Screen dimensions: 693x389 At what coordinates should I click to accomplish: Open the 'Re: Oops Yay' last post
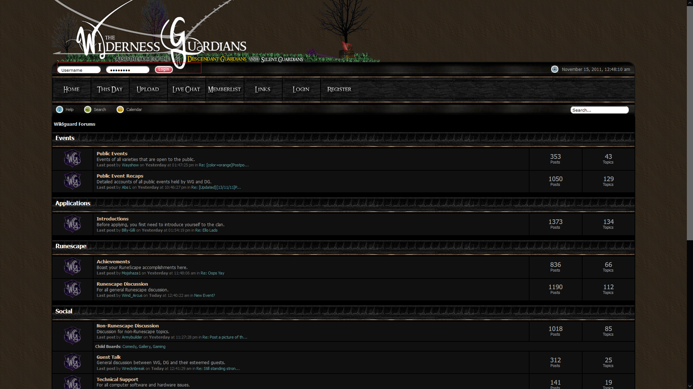point(212,273)
